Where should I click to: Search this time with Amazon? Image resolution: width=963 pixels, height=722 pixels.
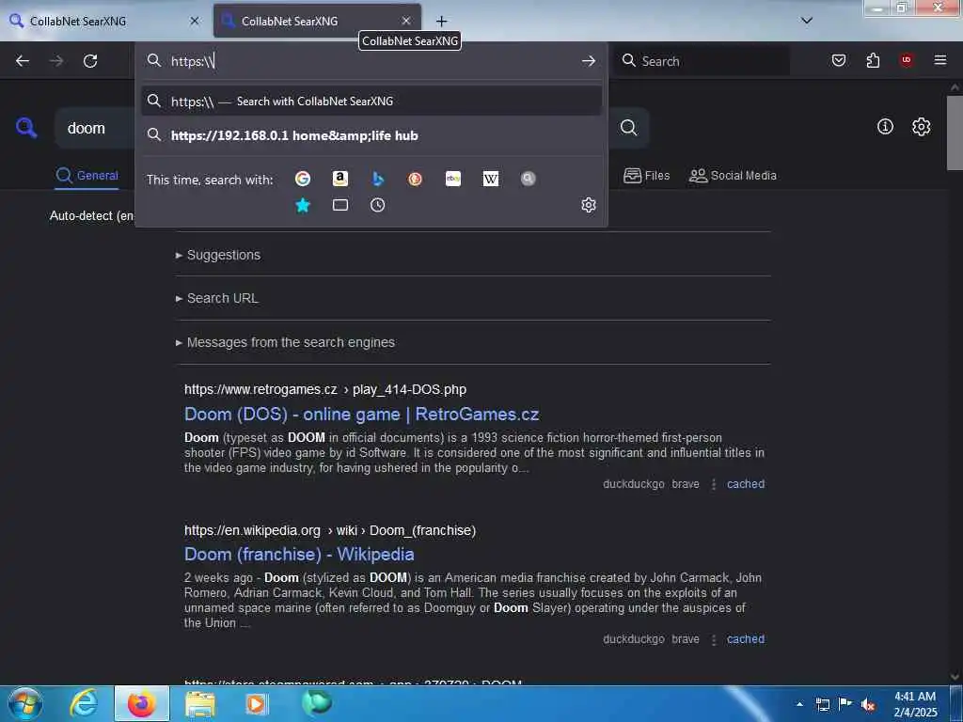point(340,179)
